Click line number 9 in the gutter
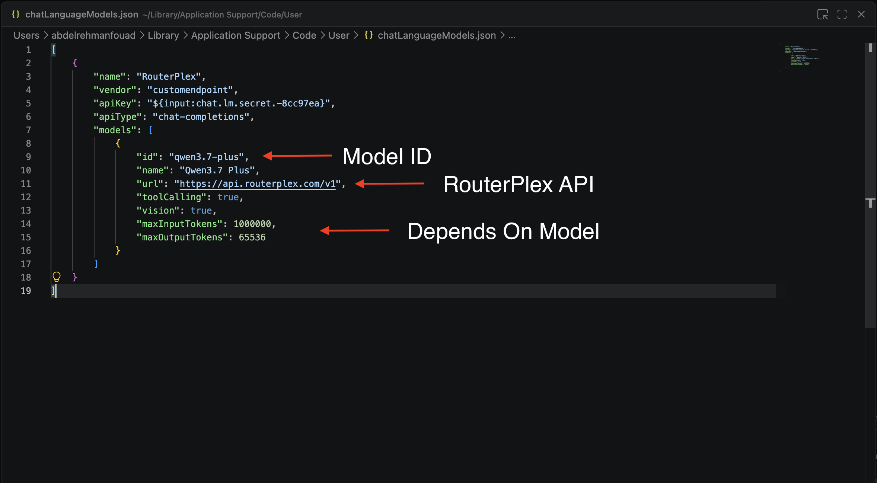Screen dimensions: 877x483 tap(28, 157)
